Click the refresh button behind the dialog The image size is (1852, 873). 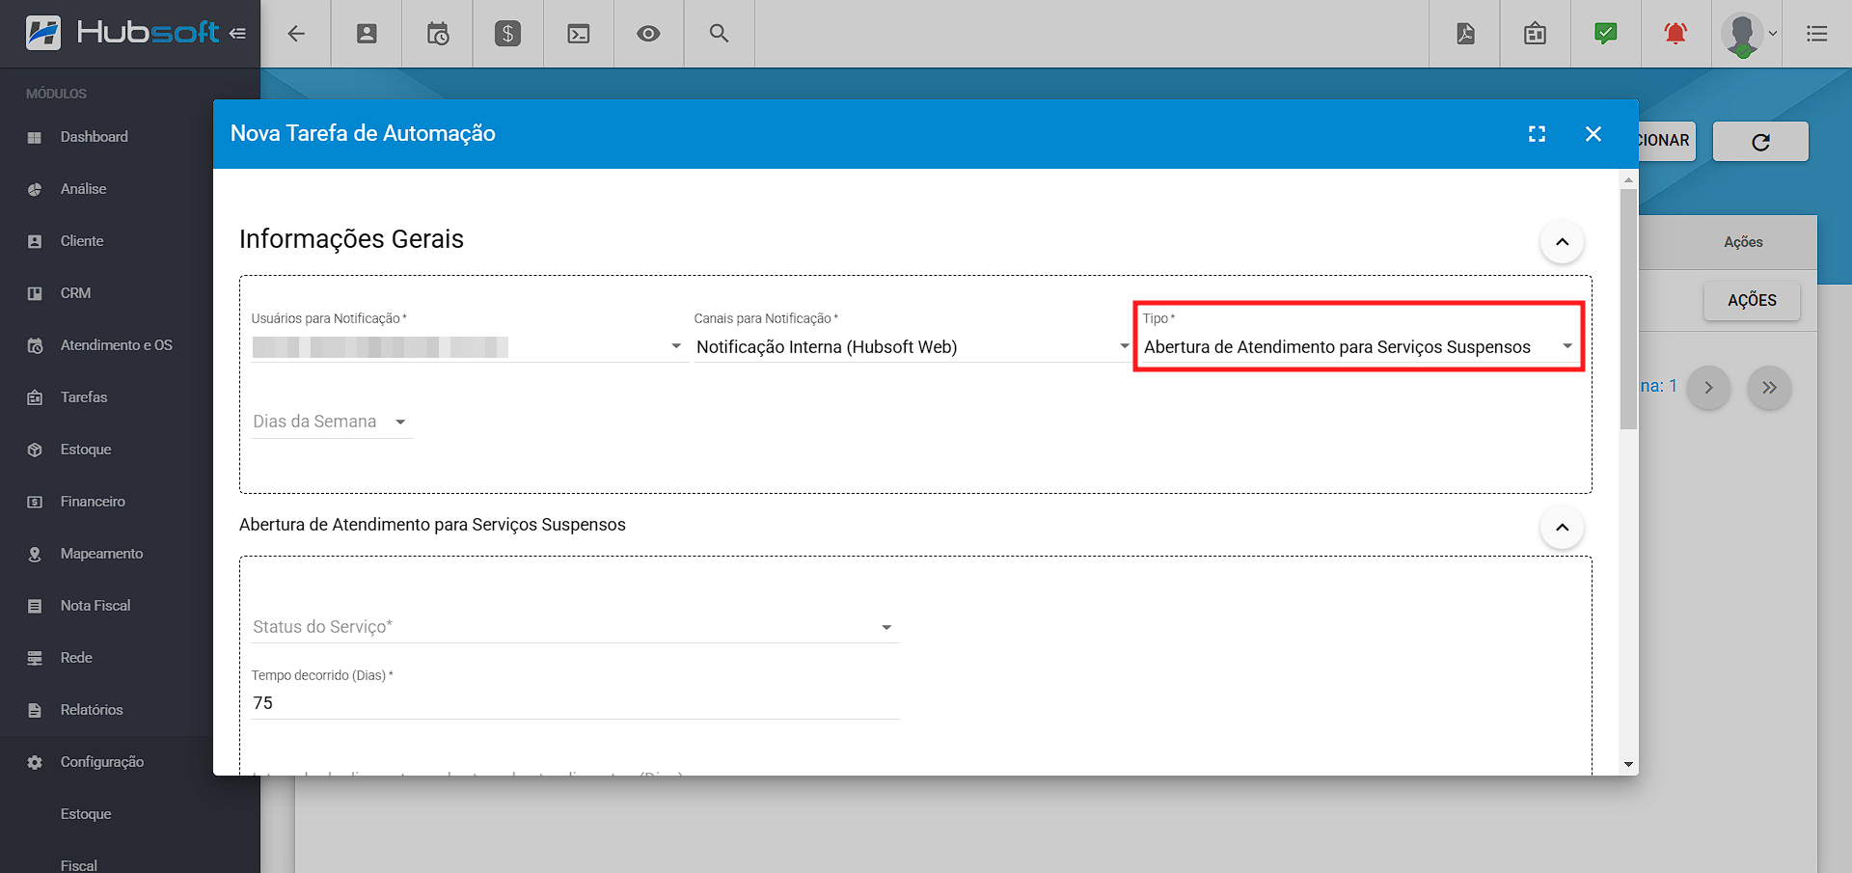point(1760,142)
